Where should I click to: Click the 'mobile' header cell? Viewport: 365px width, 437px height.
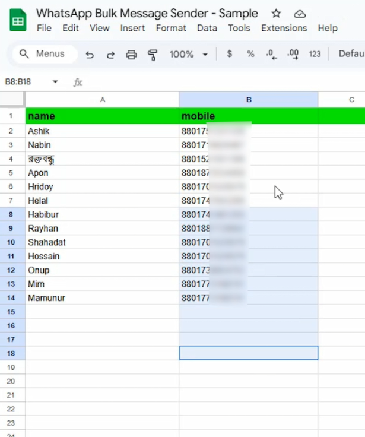(x=249, y=116)
